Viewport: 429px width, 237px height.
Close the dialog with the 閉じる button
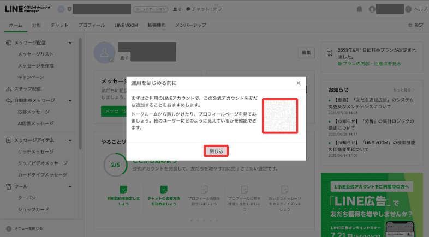pos(216,151)
